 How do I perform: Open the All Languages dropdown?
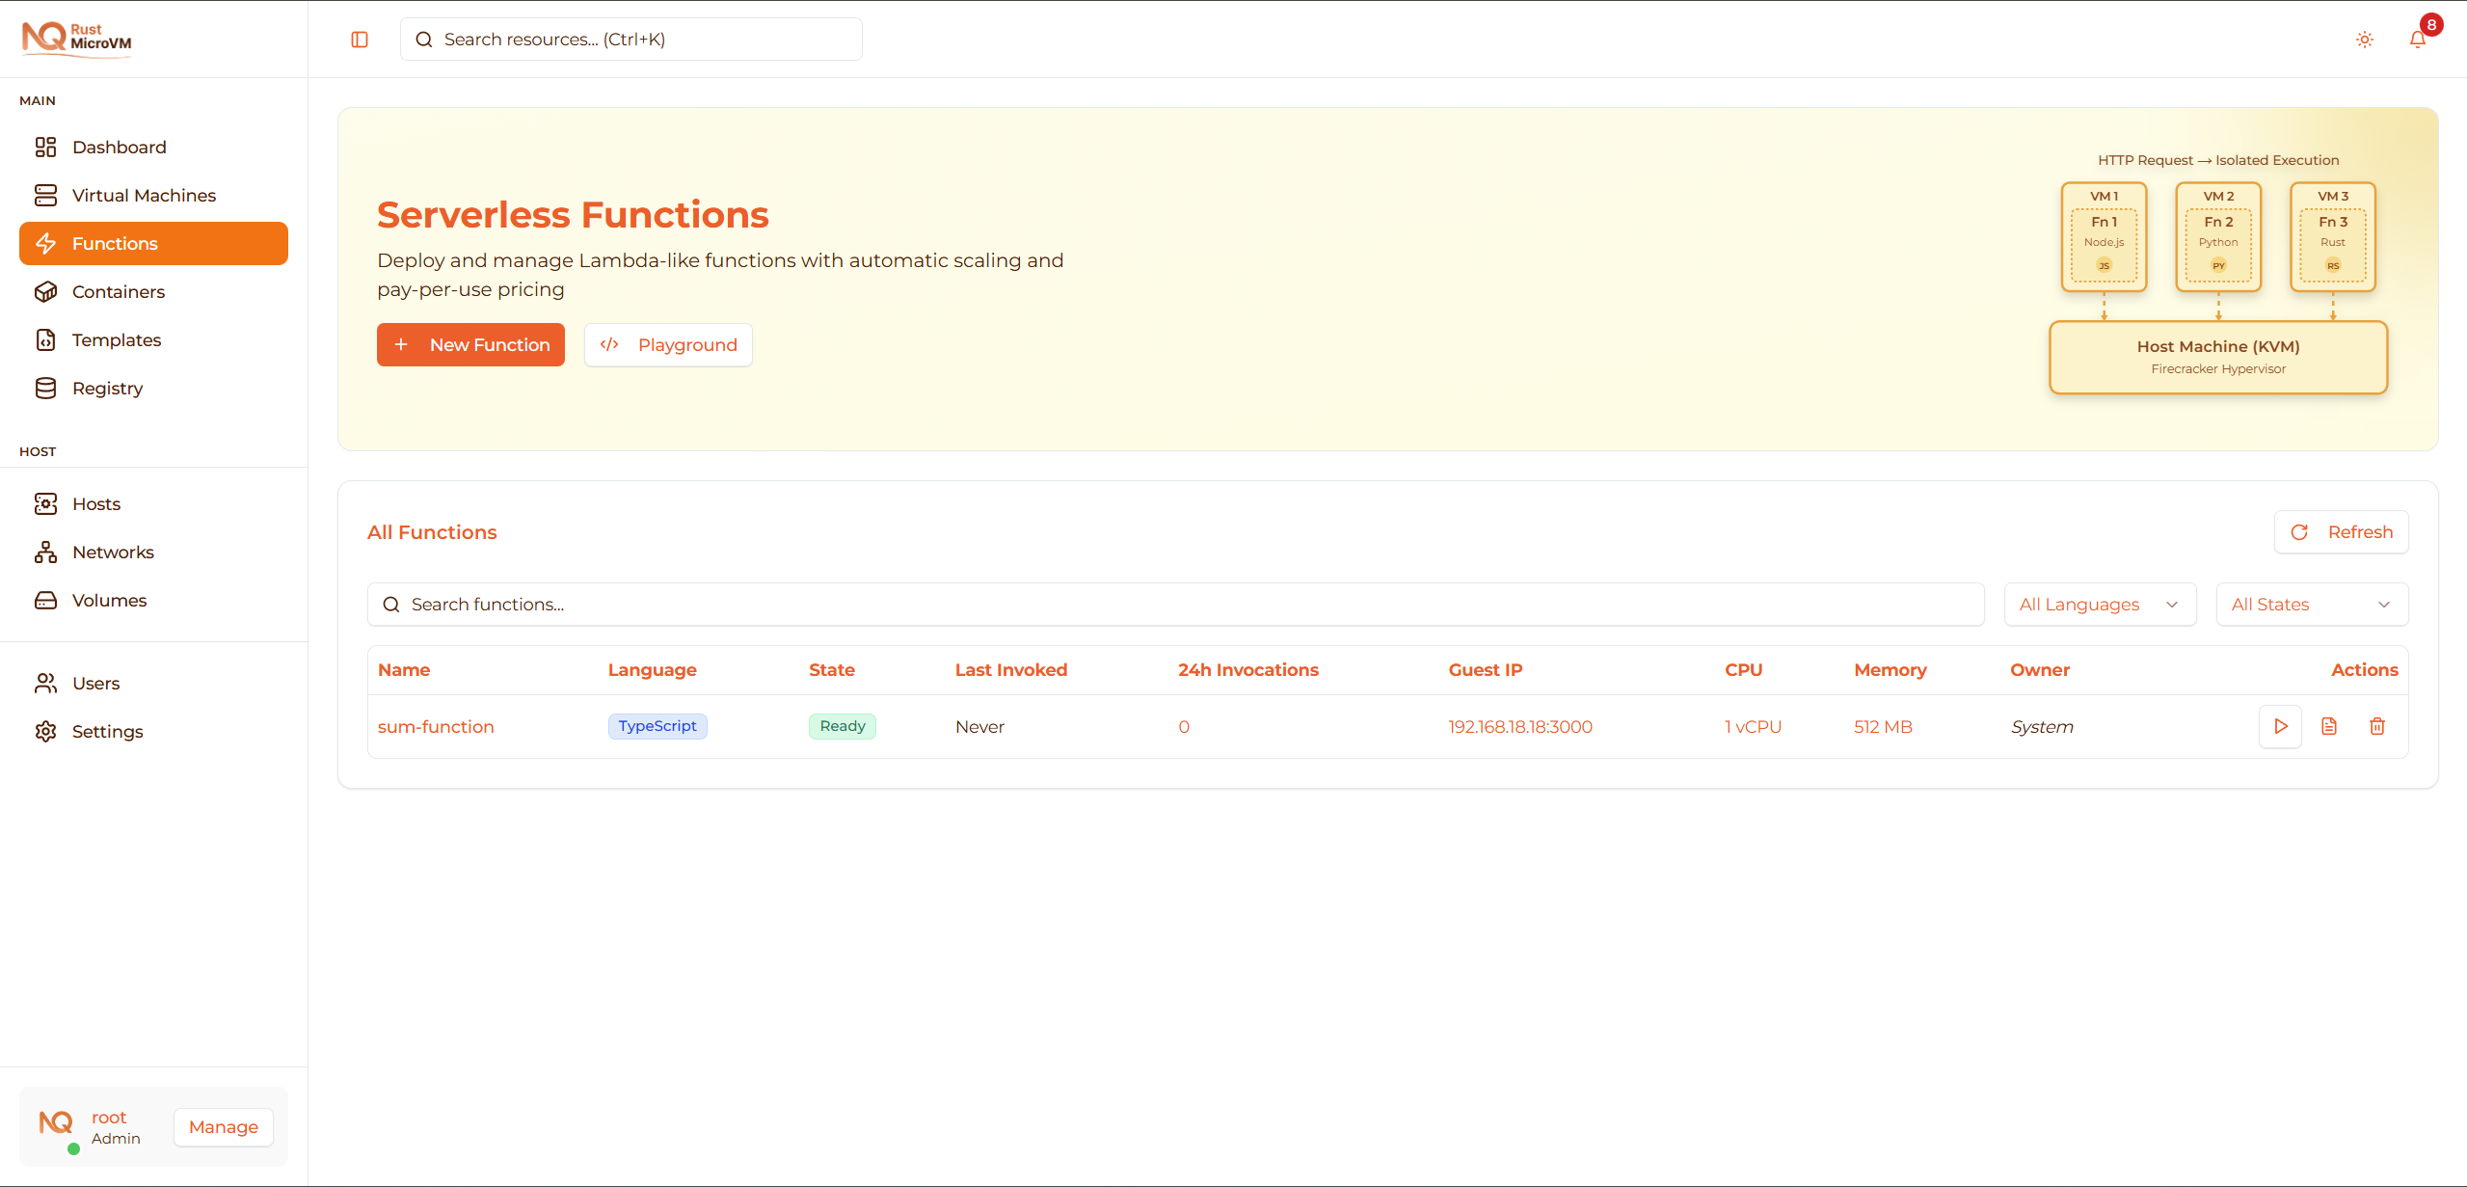2100,604
